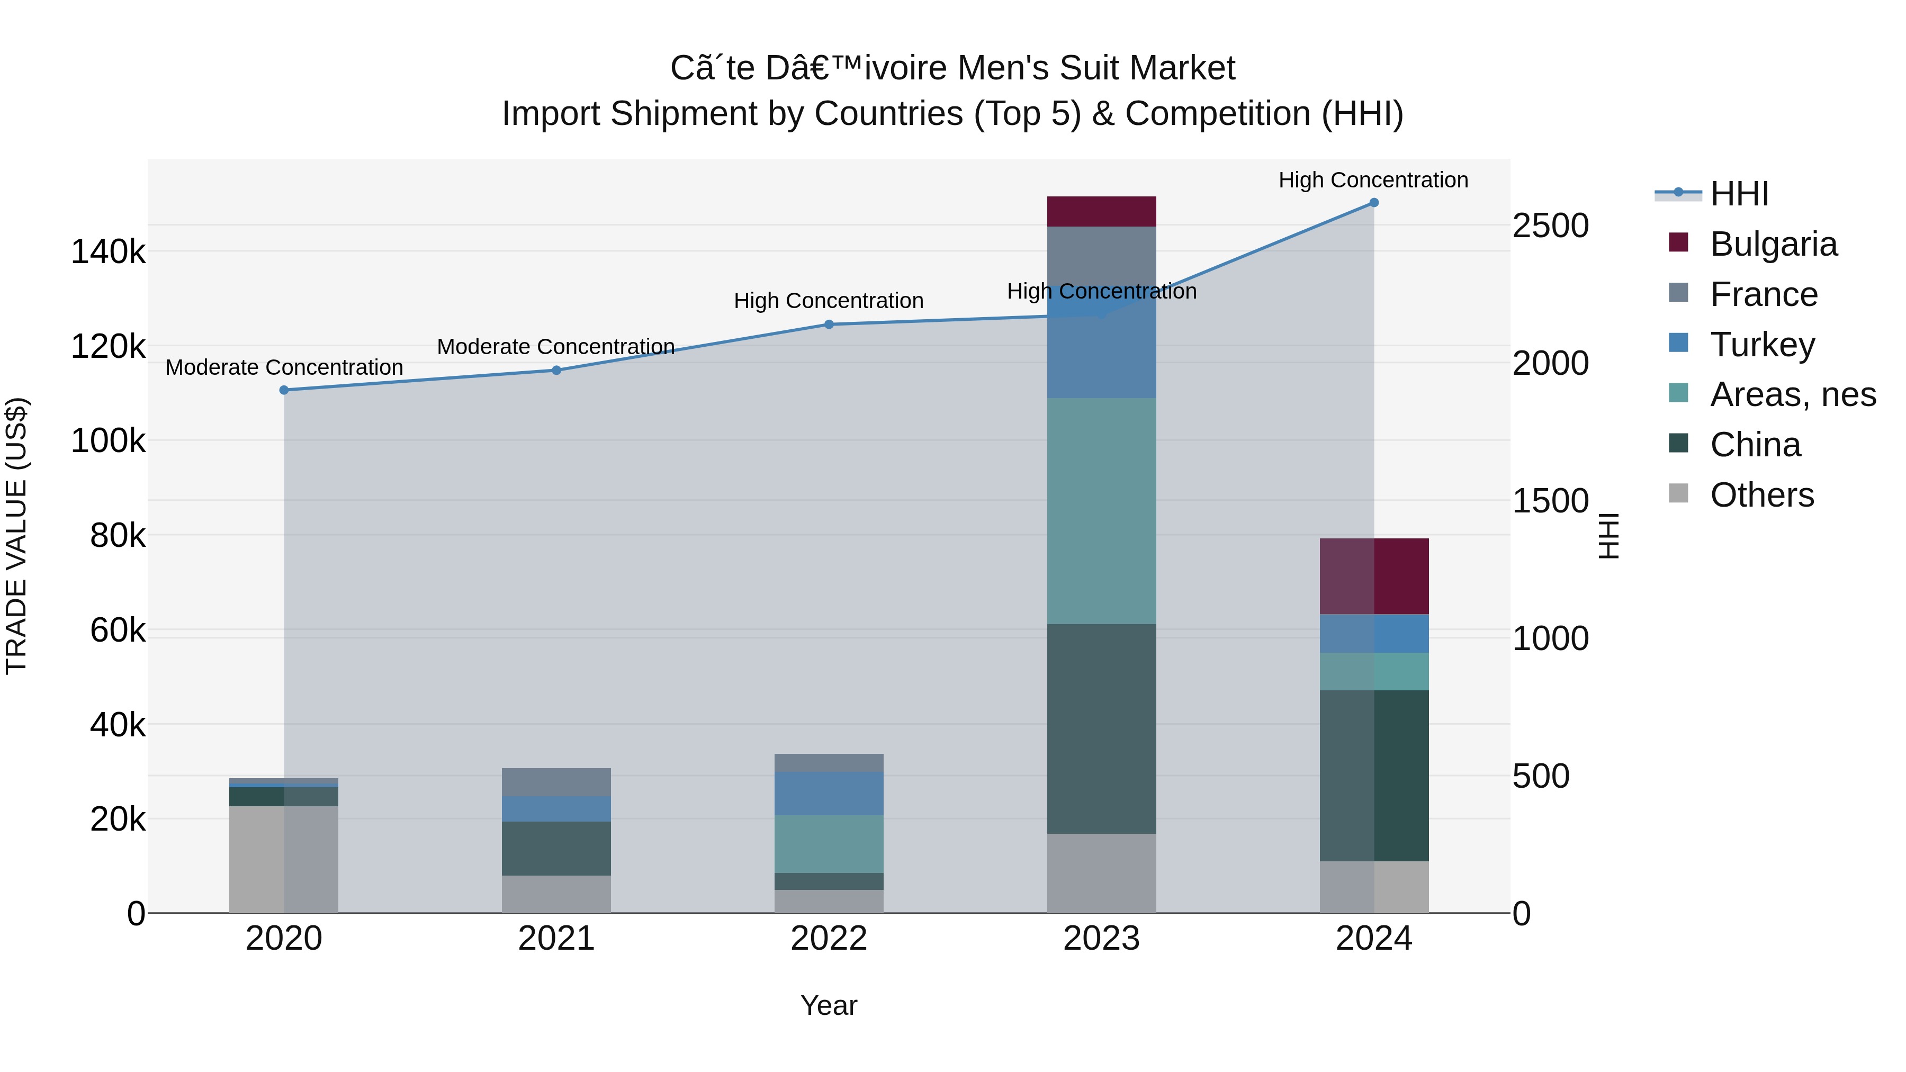Click the Others gray legend swatch
Viewport: 1906px width, 1072px height.
pos(1679,493)
